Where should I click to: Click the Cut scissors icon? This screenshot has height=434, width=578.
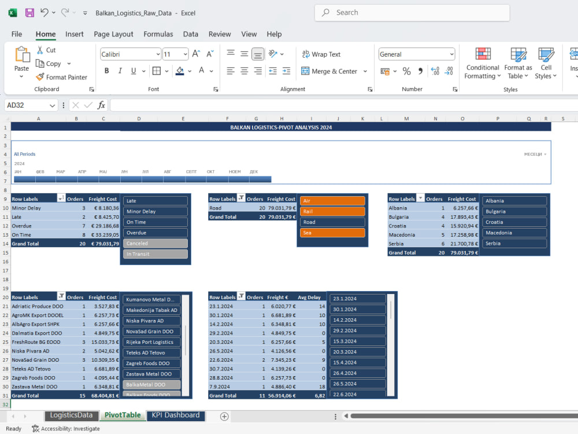tap(40, 50)
